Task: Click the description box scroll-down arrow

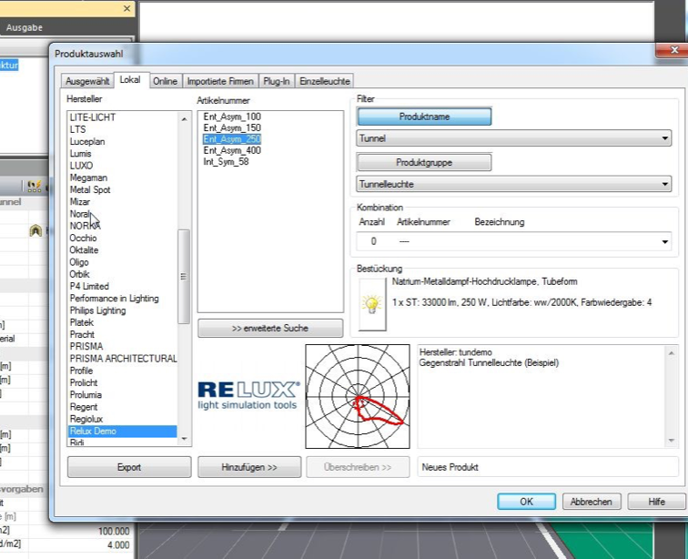Action: pyautogui.click(x=671, y=441)
